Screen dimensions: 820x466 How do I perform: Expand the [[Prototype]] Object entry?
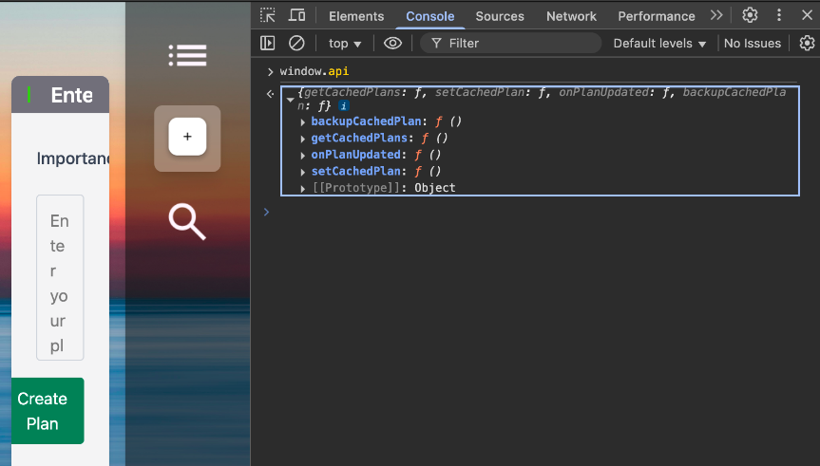(303, 188)
